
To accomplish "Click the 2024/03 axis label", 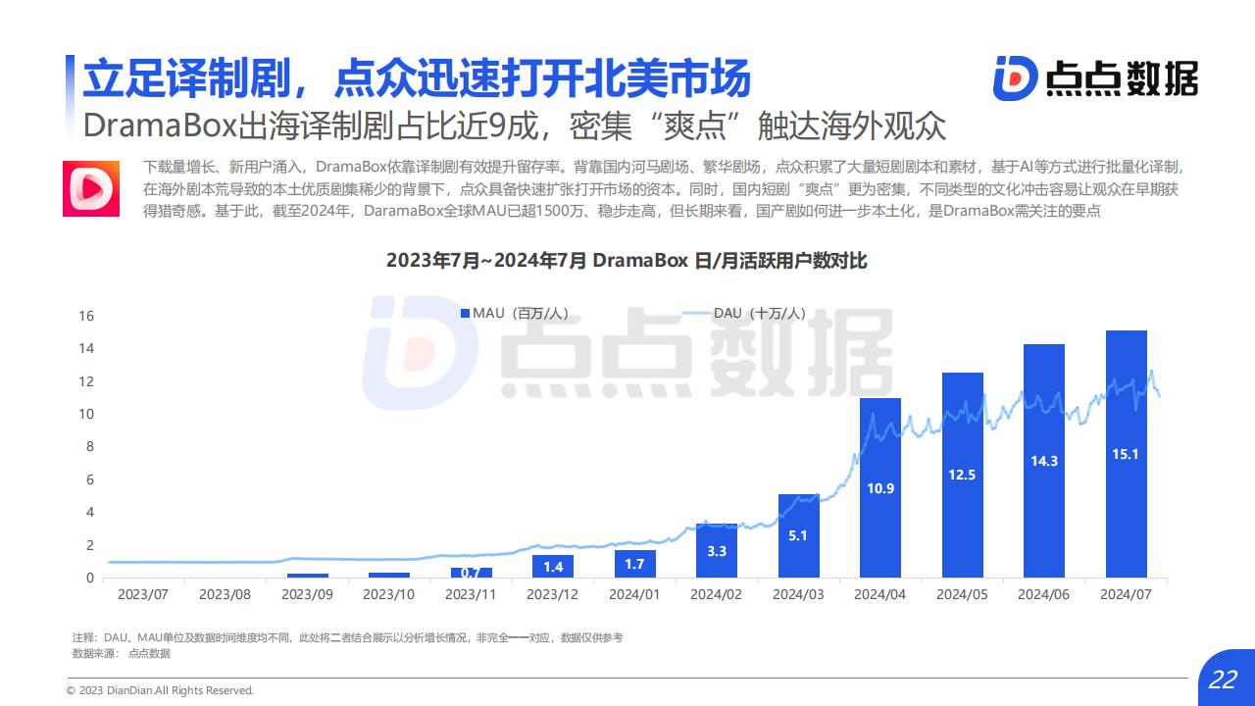I will tap(798, 594).
